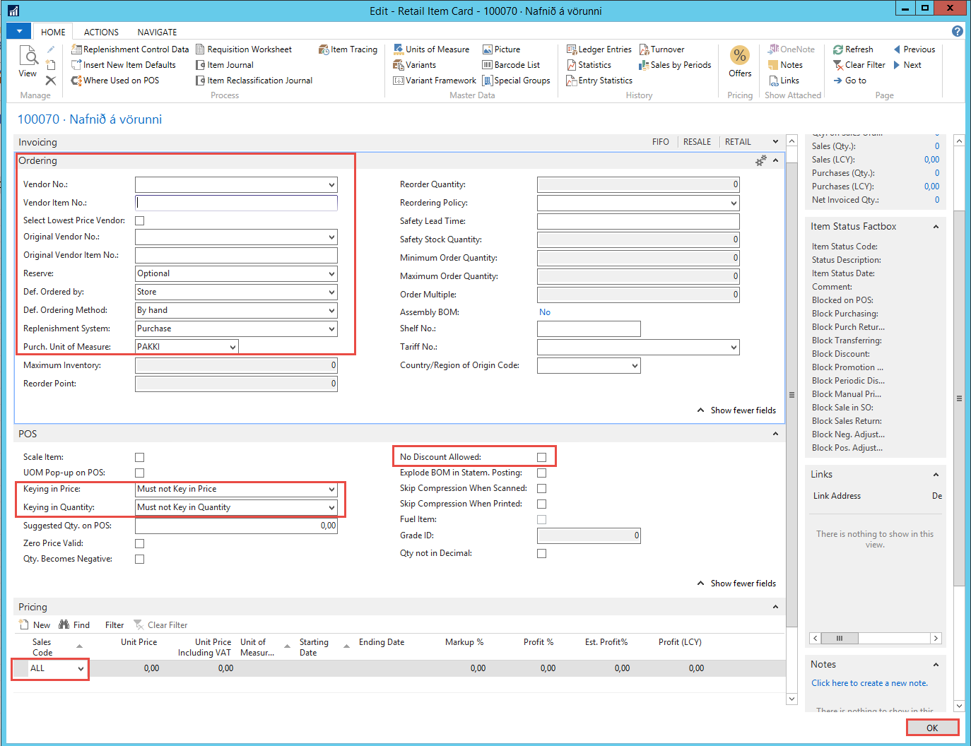
Task: Switch to the NAVIGATE ribbon tab
Action: pos(157,32)
